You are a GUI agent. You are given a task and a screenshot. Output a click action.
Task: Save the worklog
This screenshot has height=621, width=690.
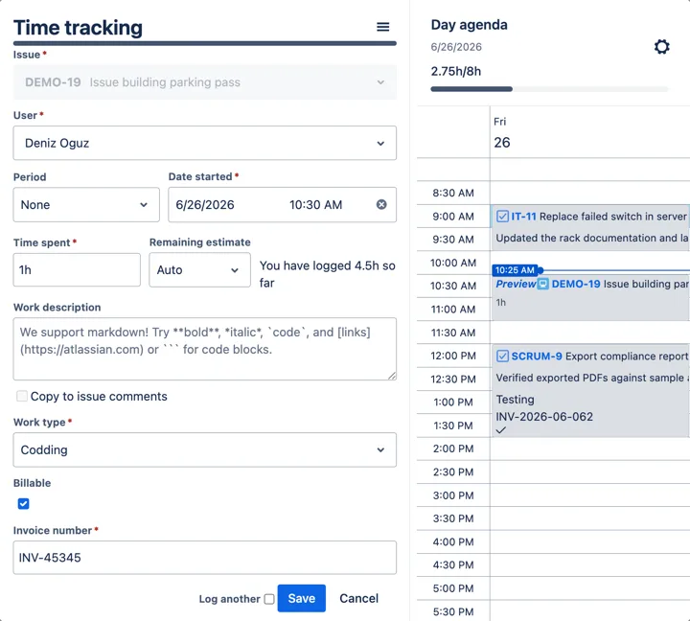302,598
